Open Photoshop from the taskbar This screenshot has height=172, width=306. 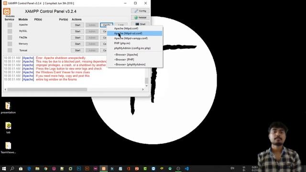[x=79, y=169]
